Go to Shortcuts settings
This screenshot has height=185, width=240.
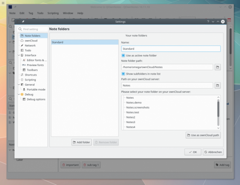(x=31, y=75)
